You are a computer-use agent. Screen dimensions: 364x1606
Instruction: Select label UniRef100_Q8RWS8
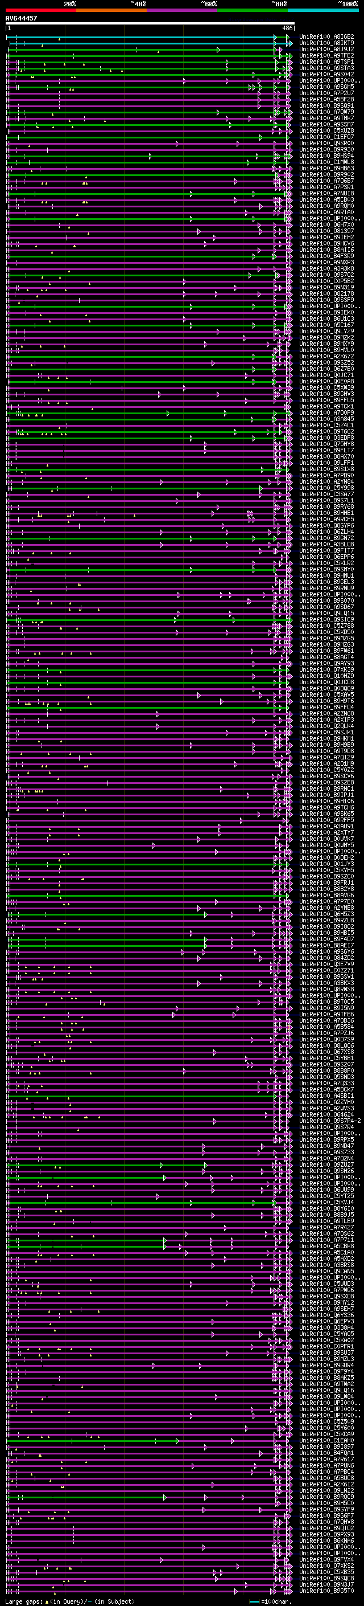pos(326,990)
